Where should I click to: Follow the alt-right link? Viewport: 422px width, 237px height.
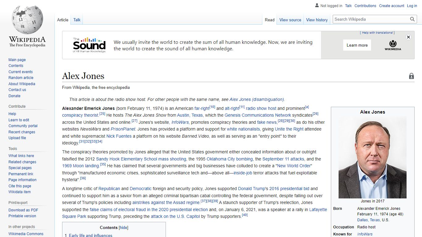(232, 108)
